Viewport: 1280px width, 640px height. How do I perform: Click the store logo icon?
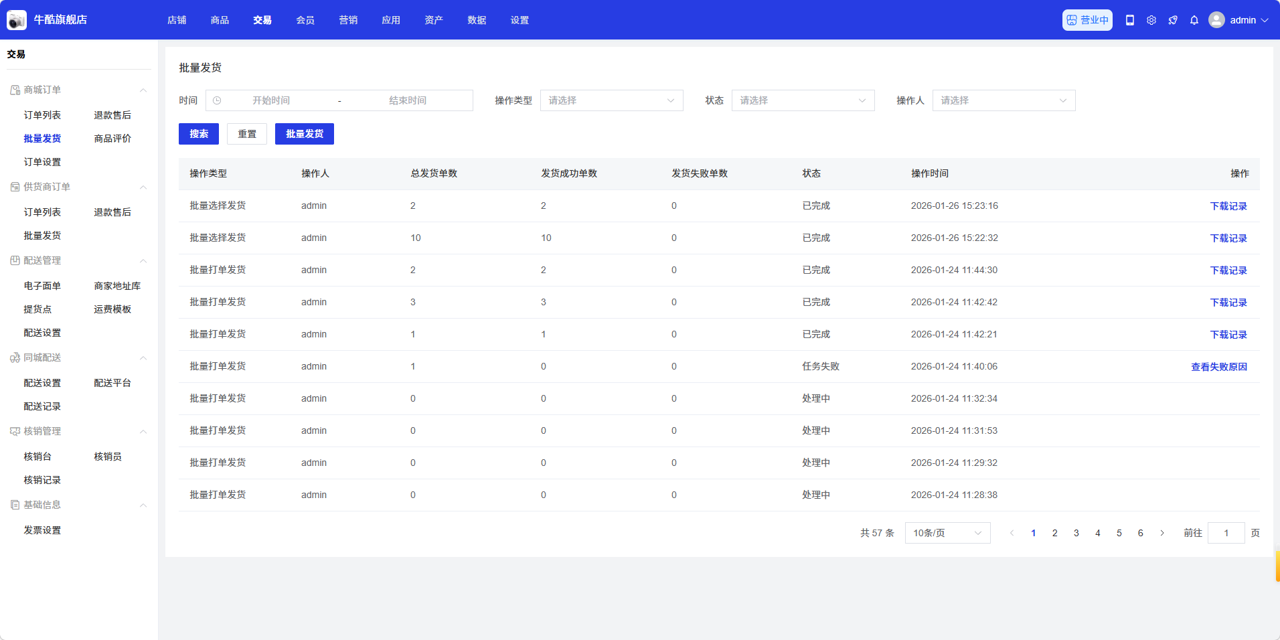coord(17,20)
